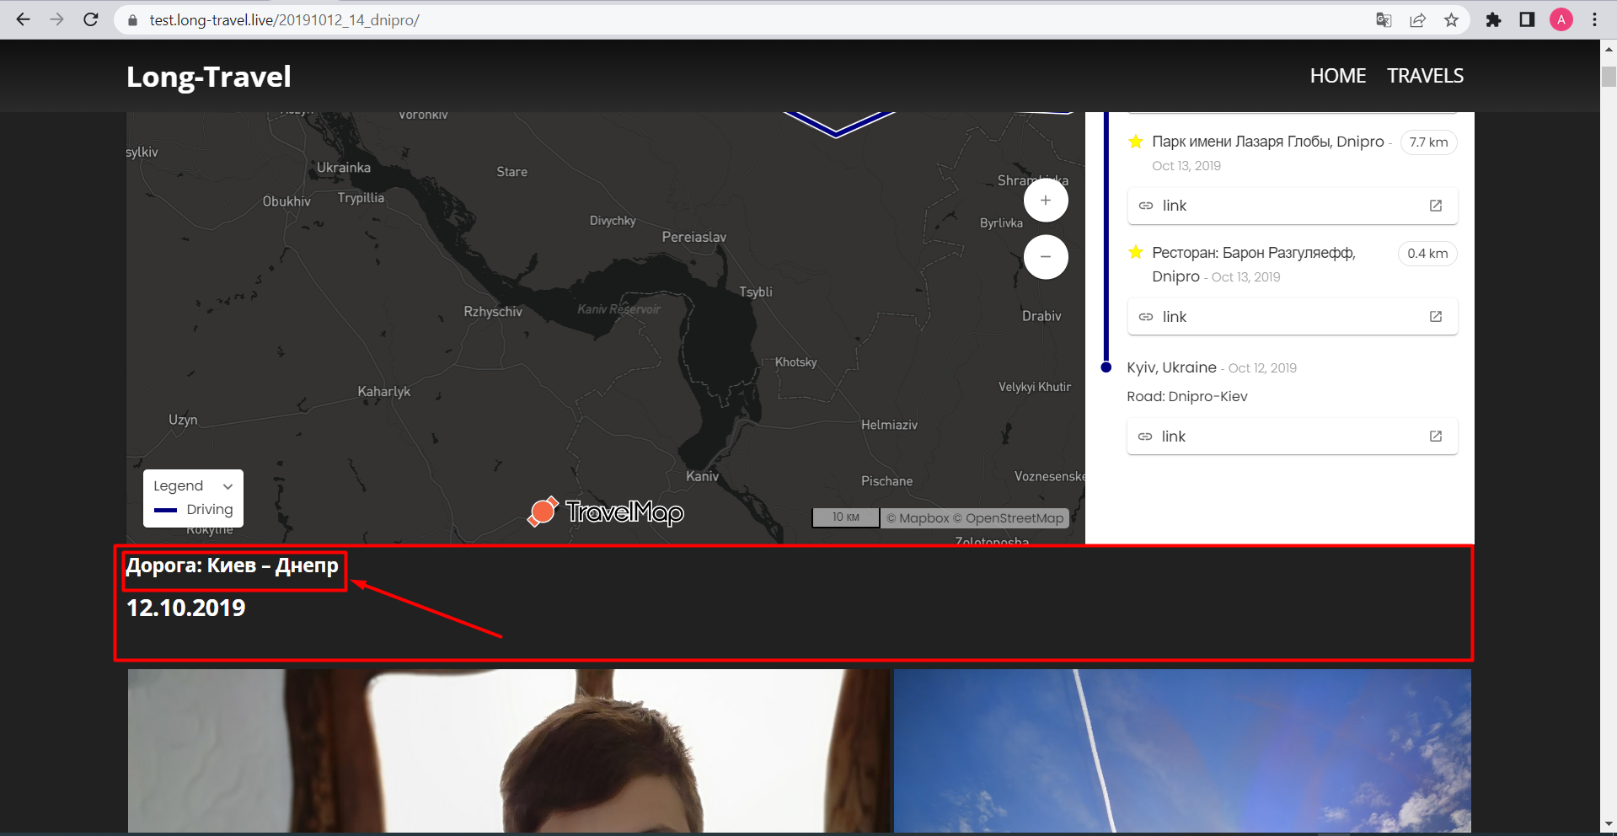Collapse the map Legend chevron
Viewport: 1617px width, 836px height.
click(x=228, y=486)
